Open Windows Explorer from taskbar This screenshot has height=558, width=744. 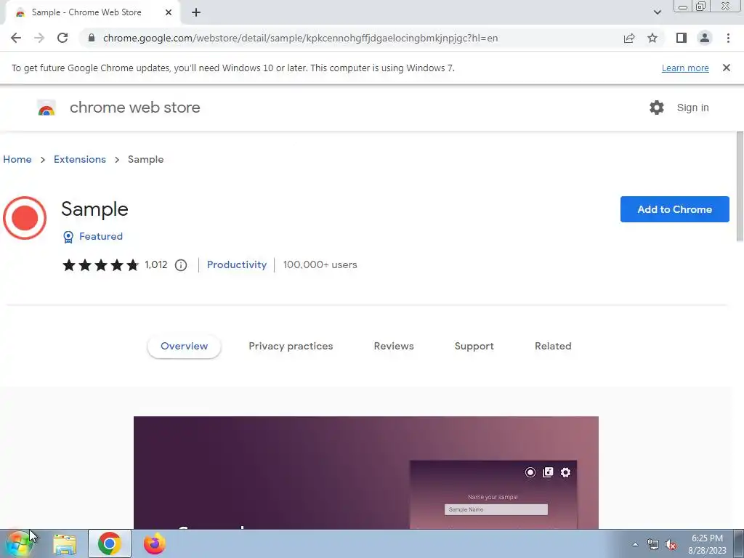click(65, 544)
